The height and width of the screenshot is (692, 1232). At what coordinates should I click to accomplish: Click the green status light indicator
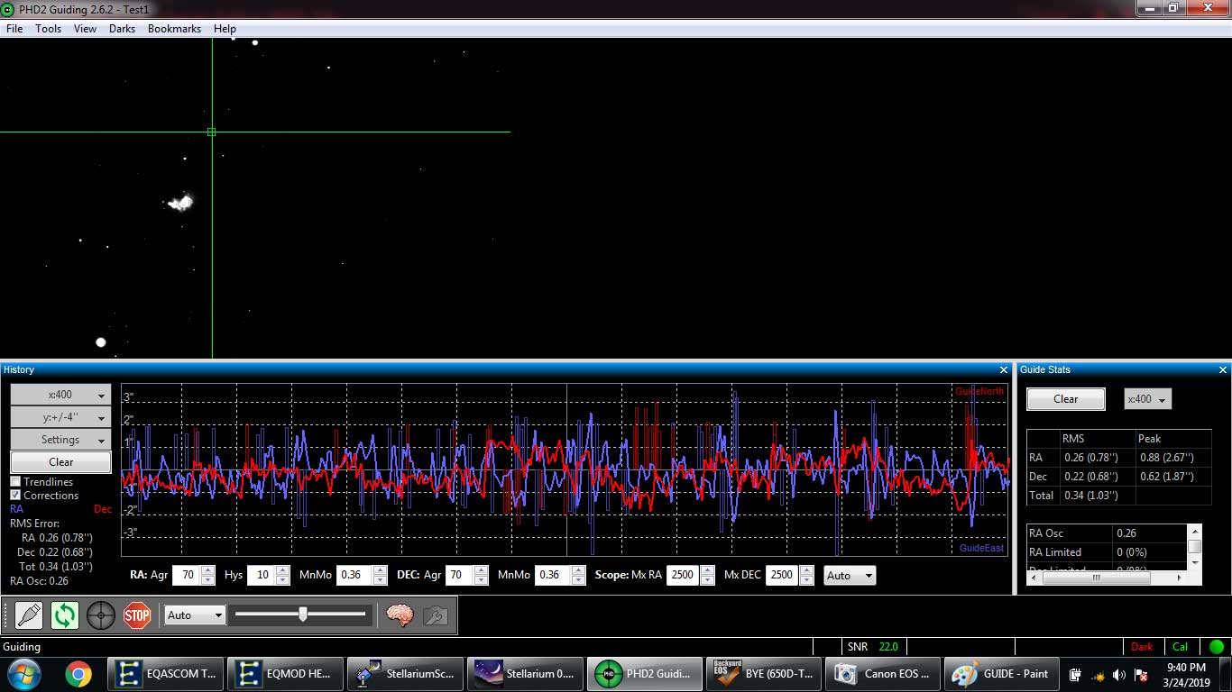click(x=1217, y=647)
